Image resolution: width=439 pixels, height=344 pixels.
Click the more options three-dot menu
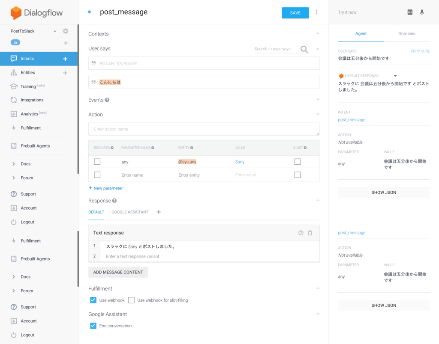tap(317, 12)
